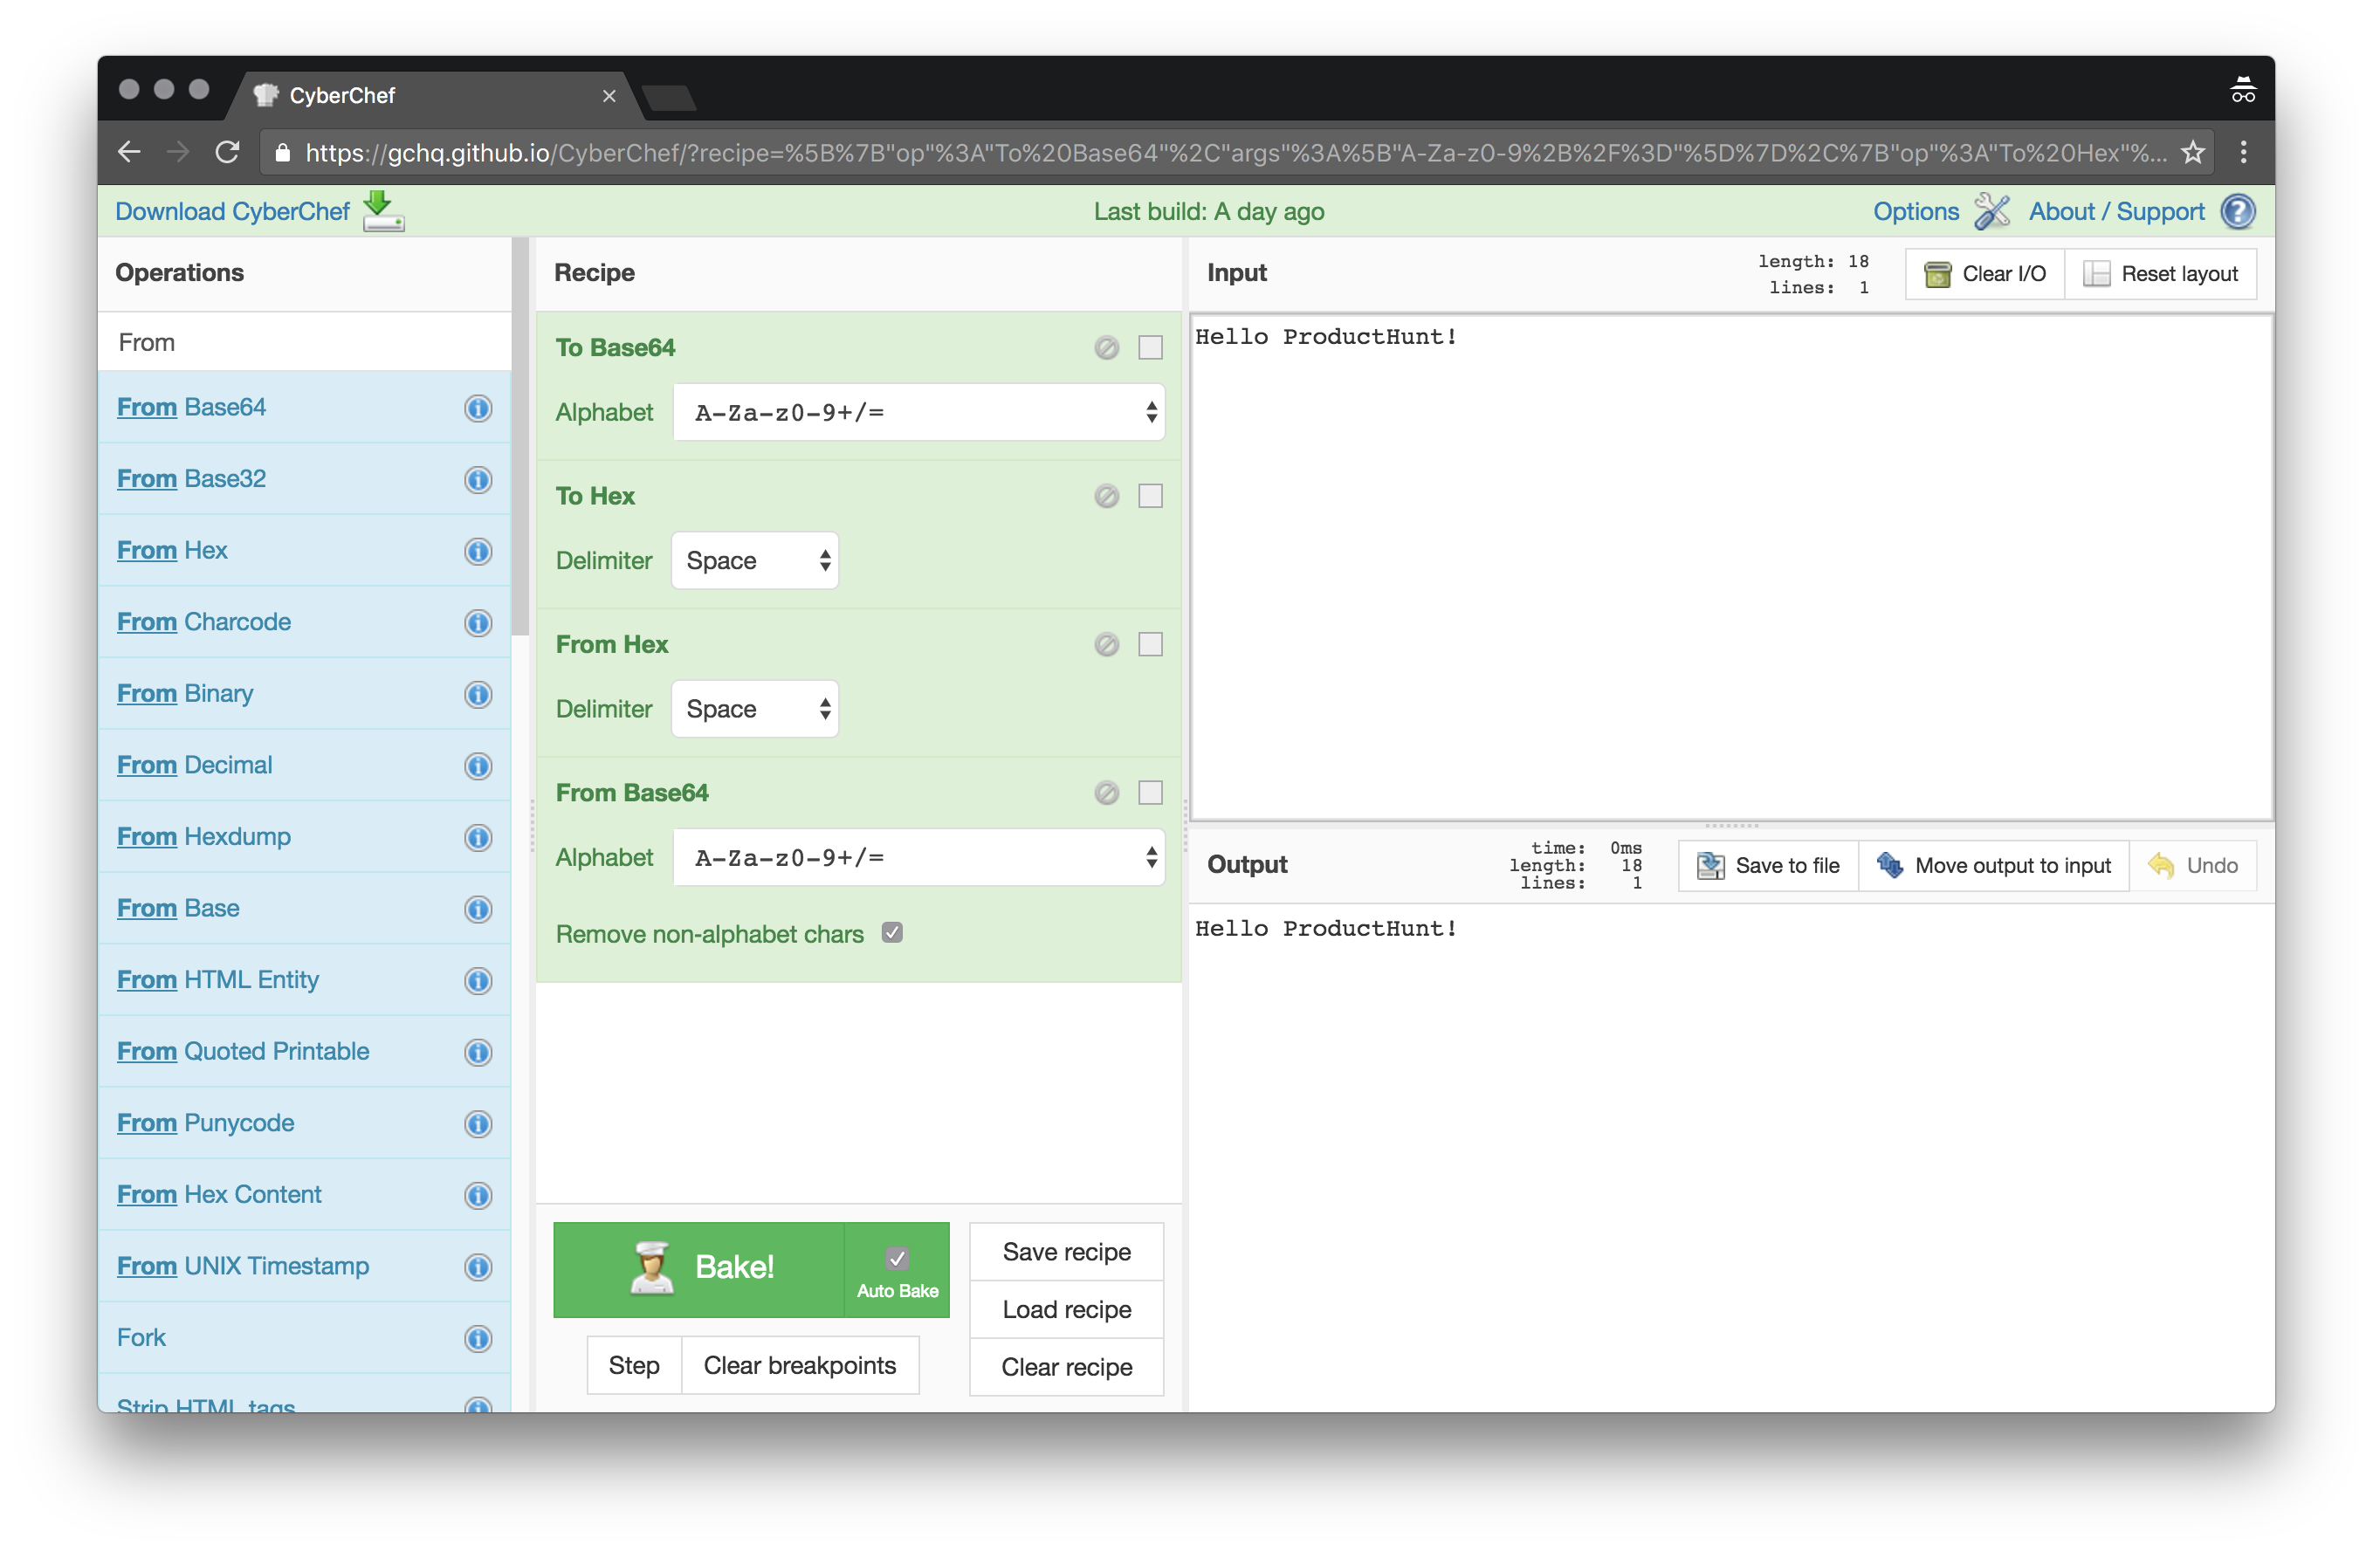The image size is (2373, 1552).
Task: Set breakpoint checkbox on To Hex
Action: [1151, 497]
